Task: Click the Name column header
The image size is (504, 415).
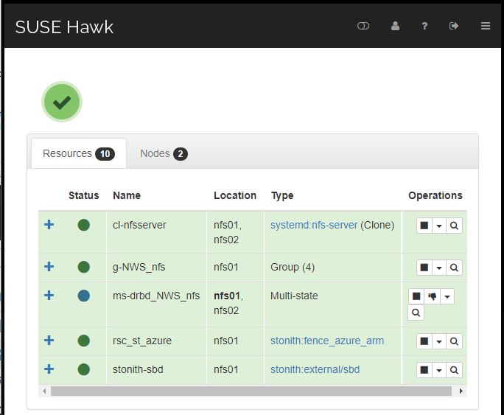Action: pyautogui.click(x=127, y=195)
